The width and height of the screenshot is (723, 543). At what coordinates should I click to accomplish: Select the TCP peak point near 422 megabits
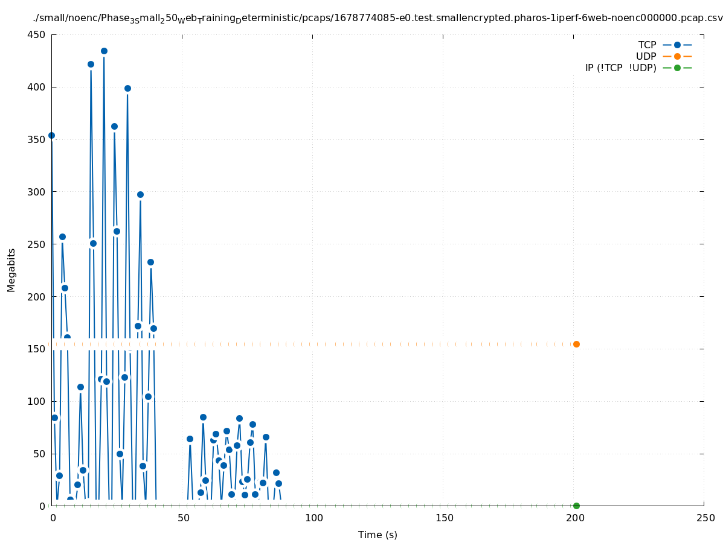[91, 64]
